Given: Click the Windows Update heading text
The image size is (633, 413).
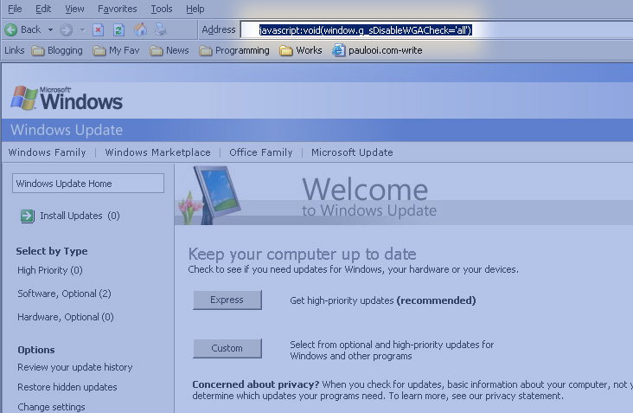Looking at the screenshot, I should [x=67, y=130].
